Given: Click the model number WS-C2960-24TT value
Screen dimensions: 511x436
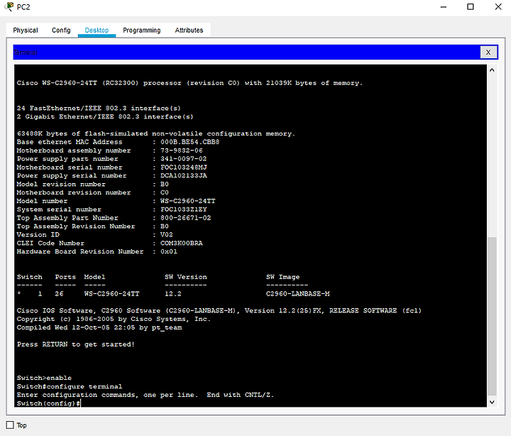Looking at the screenshot, I should (187, 201).
